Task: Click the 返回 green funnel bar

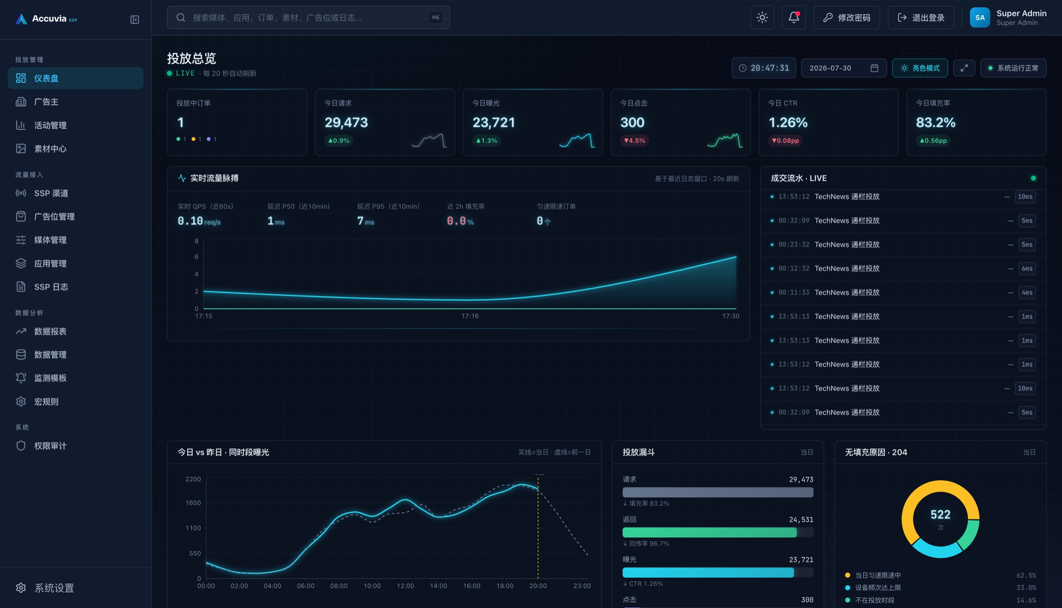Action: [710, 532]
